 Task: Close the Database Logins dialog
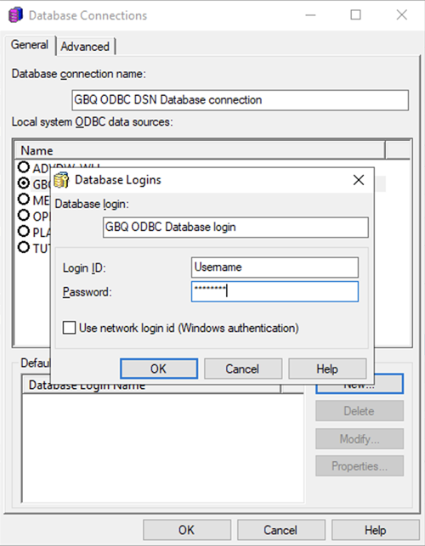click(x=359, y=180)
